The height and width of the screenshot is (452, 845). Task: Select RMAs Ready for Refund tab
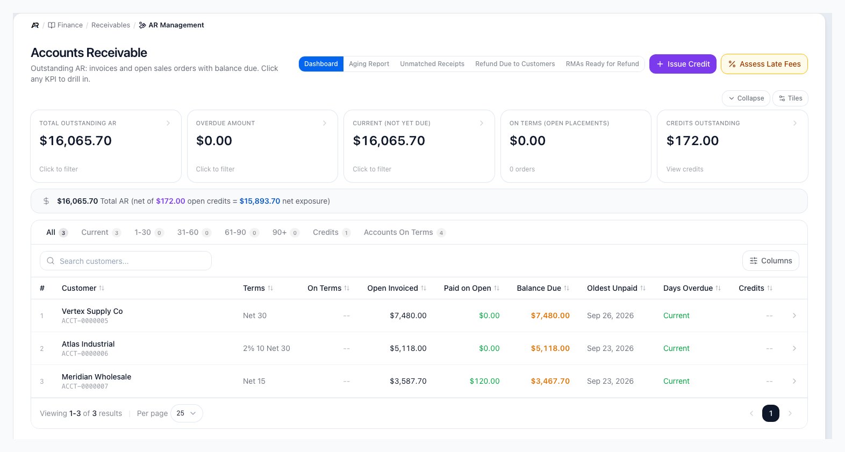point(603,64)
